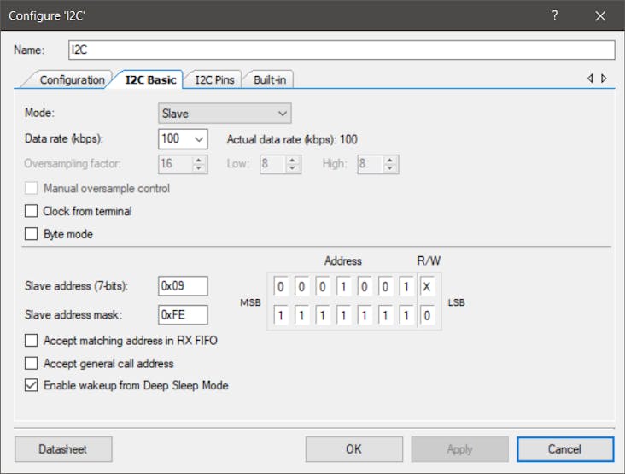Switch to the Configuration tab
This screenshot has height=474, width=625.
point(72,80)
